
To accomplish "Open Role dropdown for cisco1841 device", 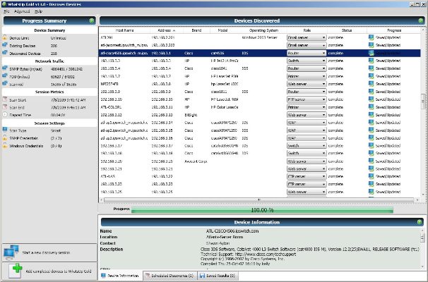I will (x=307, y=68).
